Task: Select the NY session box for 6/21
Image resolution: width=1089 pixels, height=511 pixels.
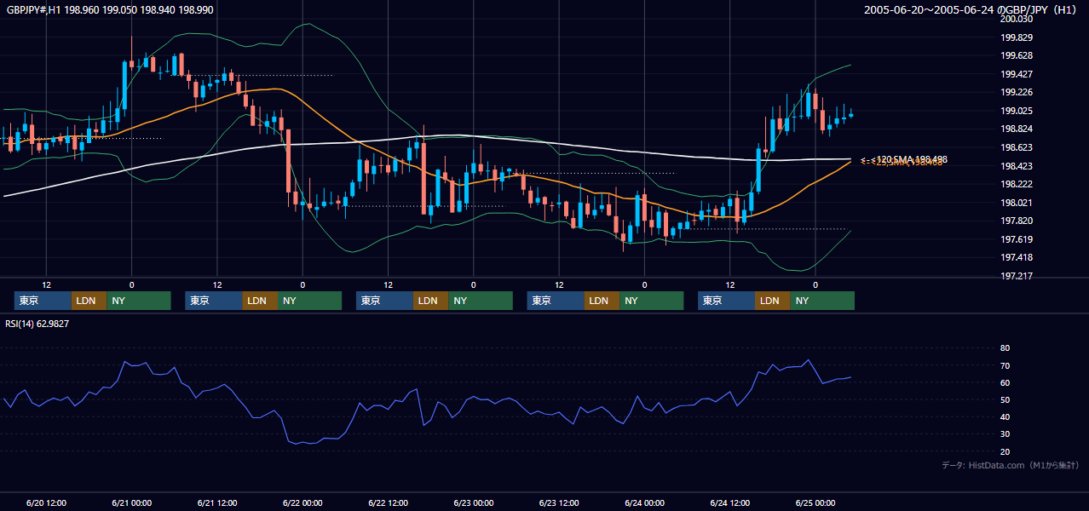Action: (309, 301)
